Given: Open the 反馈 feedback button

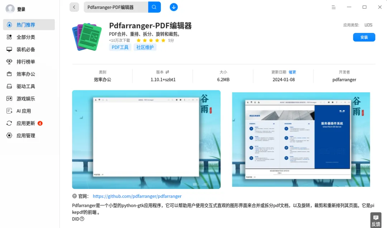Looking at the screenshot, I should click(376, 220).
